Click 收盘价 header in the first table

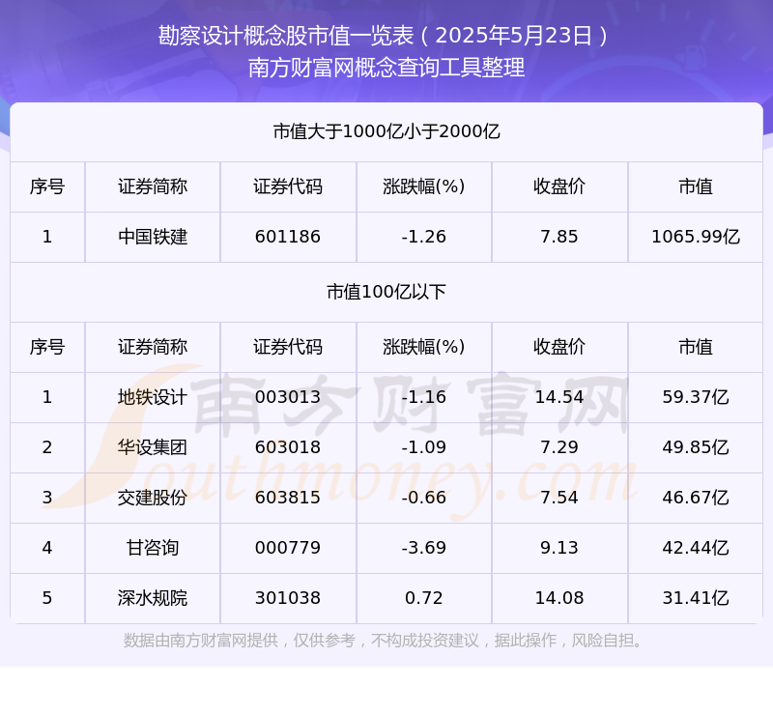(559, 186)
